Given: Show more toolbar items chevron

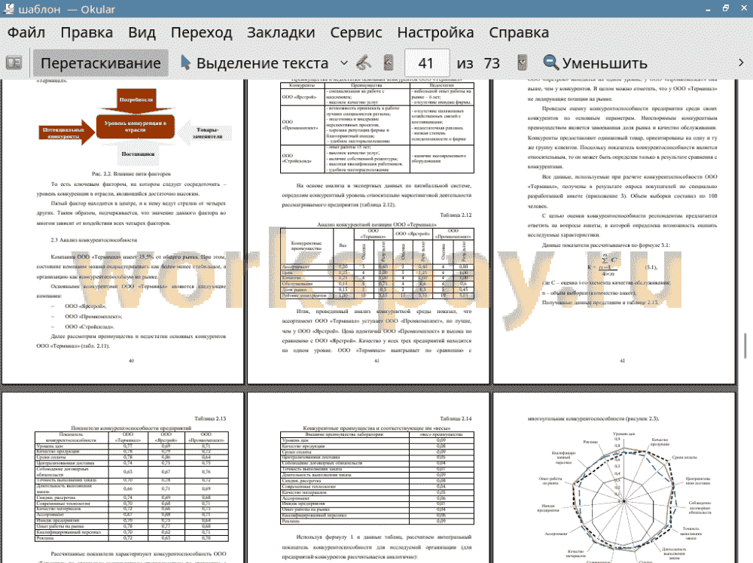Looking at the screenshot, I should (741, 63).
